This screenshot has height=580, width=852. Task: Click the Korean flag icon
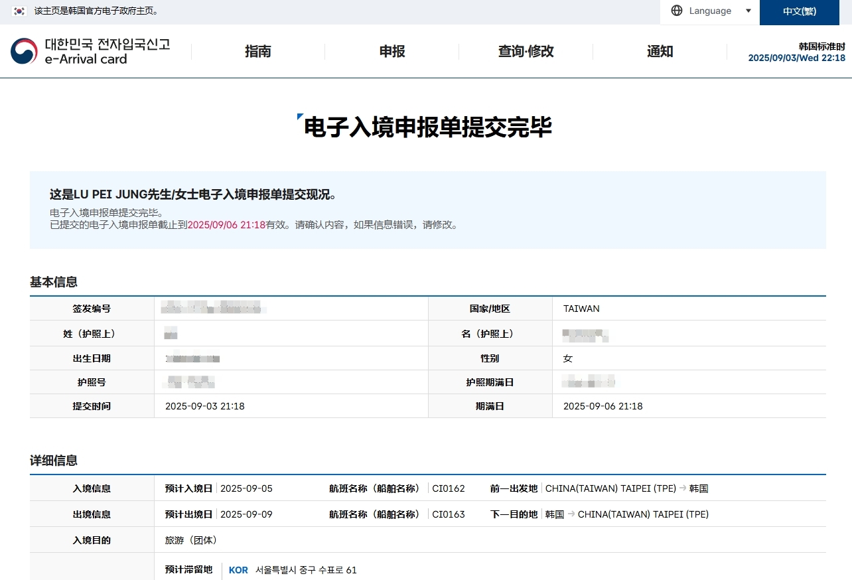pyautogui.click(x=19, y=11)
